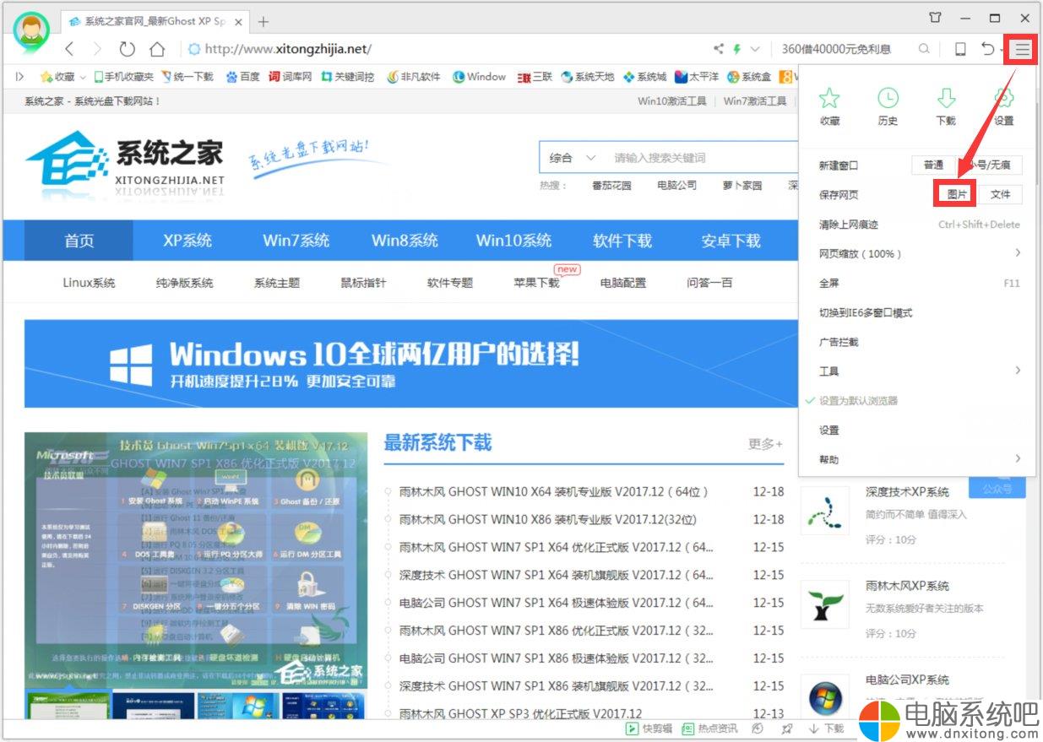Open the 综合 search category dropdown
This screenshot has height=742, width=1043.
(x=573, y=158)
